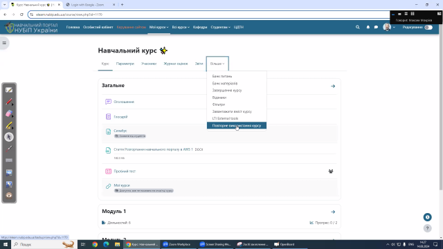443x249 pixels.
Task: Select Повторне використання курсу menu entry
Action: pyautogui.click(x=237, y=125)
